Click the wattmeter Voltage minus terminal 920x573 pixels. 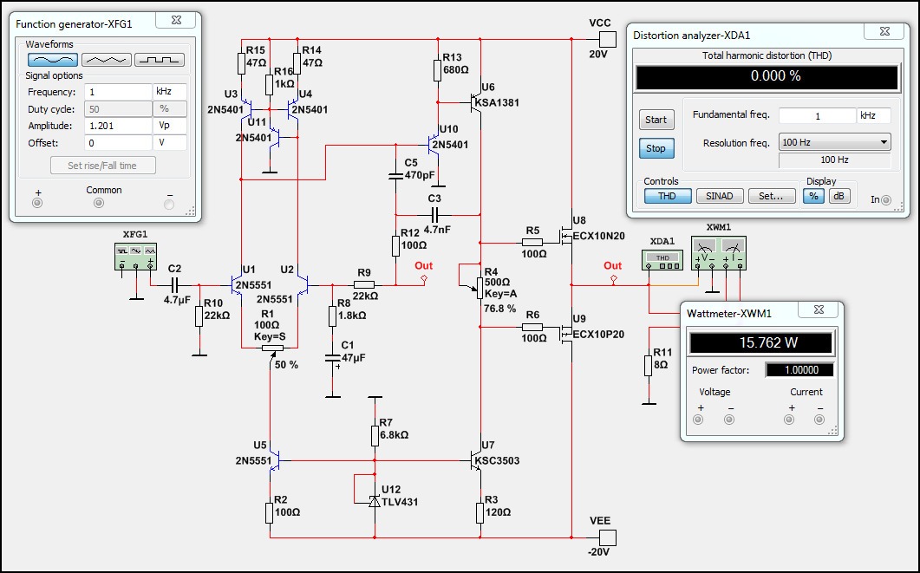pyautogui.click(x=729, y=420)
